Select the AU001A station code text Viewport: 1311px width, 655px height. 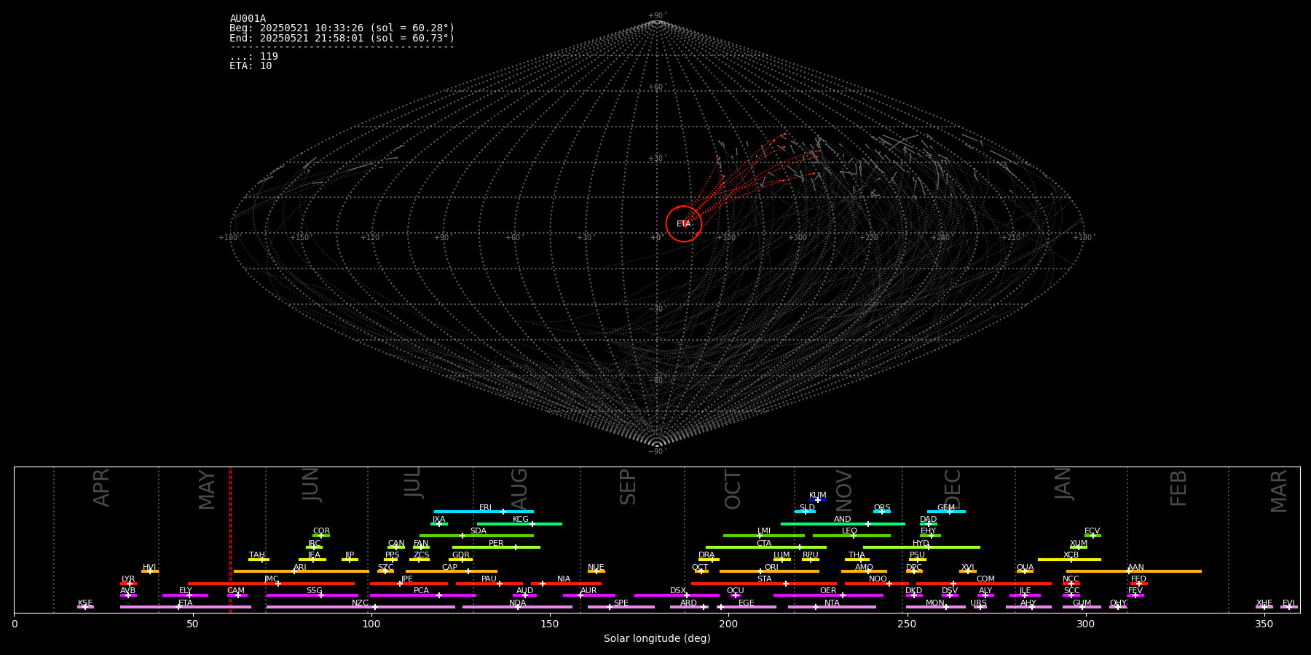click(248, 19)
